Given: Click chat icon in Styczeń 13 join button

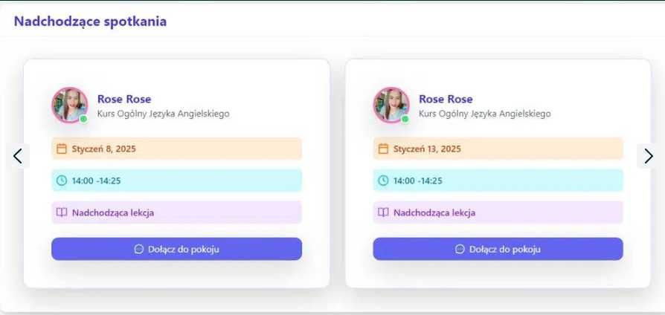Looking at the screenshot, I should pos(460,249).
